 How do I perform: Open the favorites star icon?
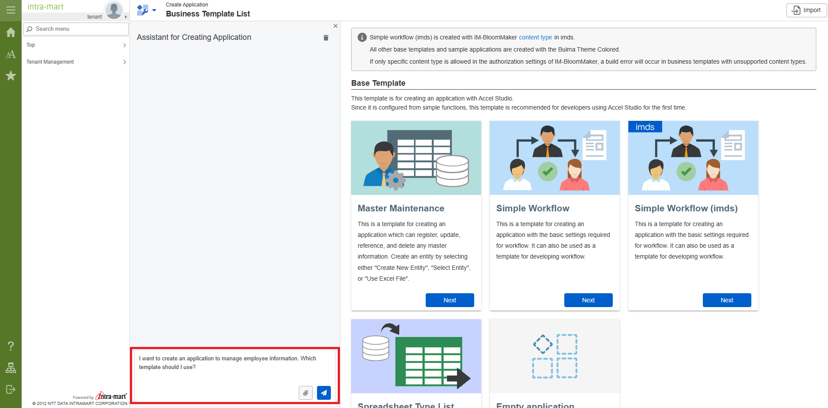click(x=10, y=76)
